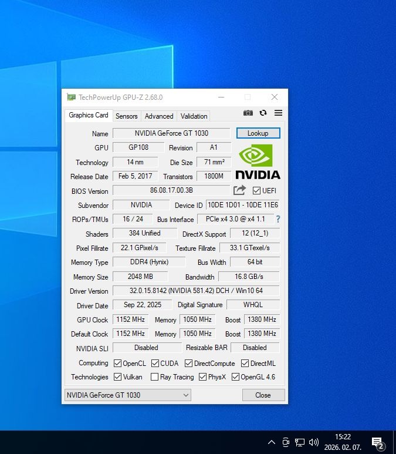
Task: Click the Driver Date value Sep 22, 2025
Action: click(143, 305)
